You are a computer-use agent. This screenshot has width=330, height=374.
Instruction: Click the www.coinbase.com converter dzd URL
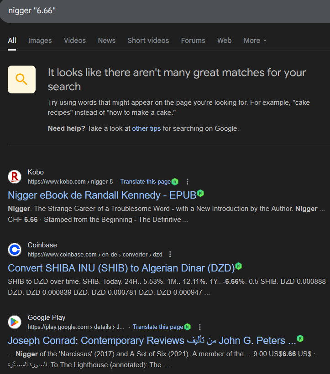pyautogui.click(x=95, y=255)
